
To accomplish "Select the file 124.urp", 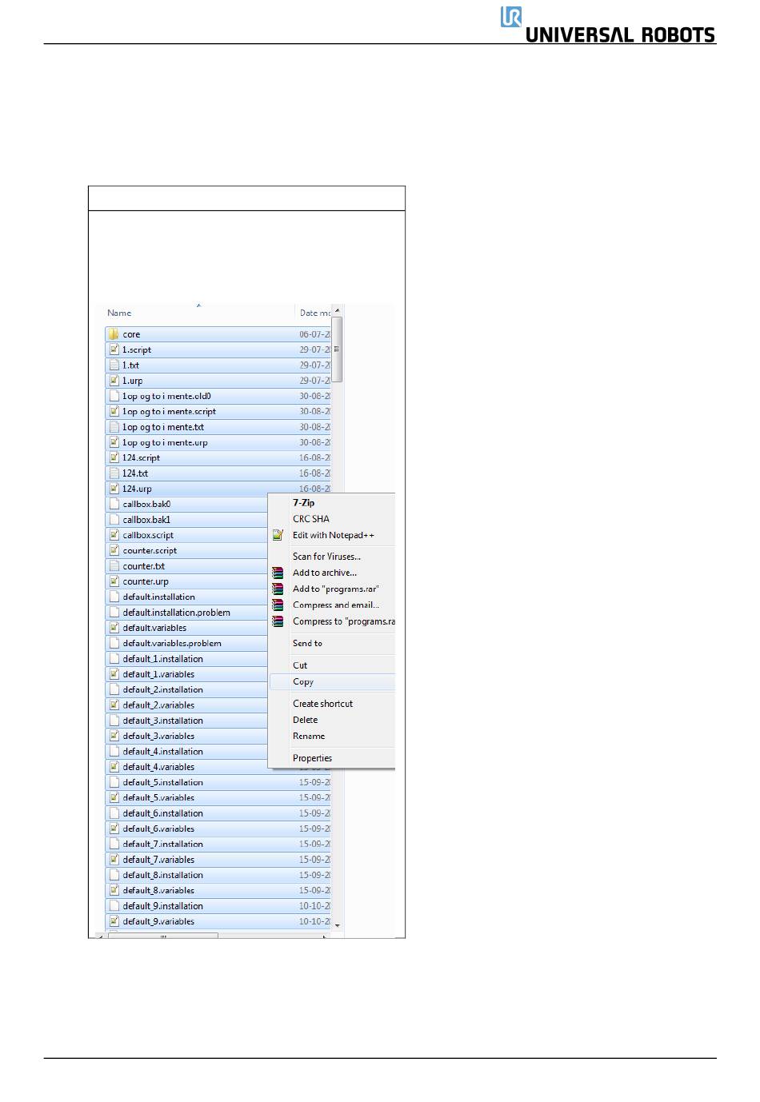I will [218, 489].
